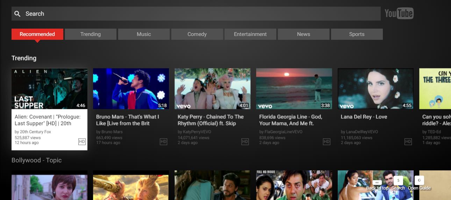
Task: Select the Recommended tab
Action: point(37,34)
